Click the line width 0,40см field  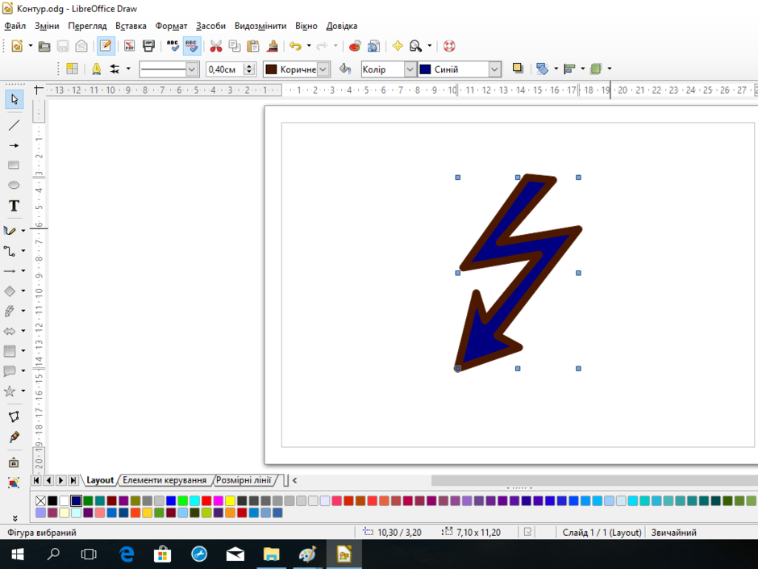(x=225, y=69)
